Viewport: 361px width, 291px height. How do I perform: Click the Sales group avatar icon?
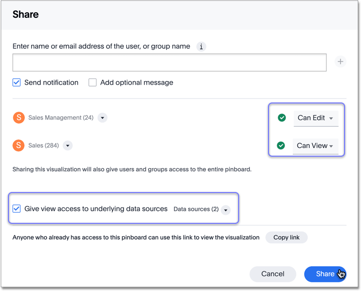(18, 146)
